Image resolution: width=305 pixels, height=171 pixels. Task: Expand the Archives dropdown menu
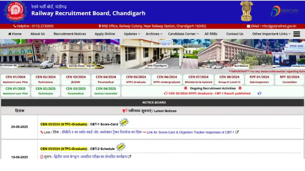[x=154, y=34]
